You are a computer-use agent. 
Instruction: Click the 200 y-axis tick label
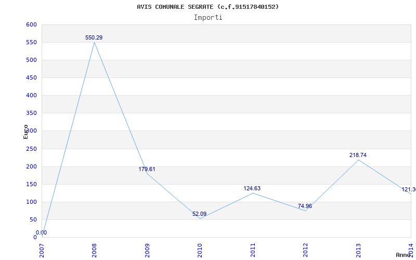click(31, 167)
